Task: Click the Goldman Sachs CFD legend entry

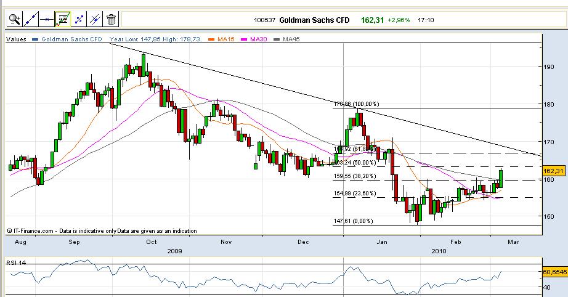Action: (x=71, y=39)
